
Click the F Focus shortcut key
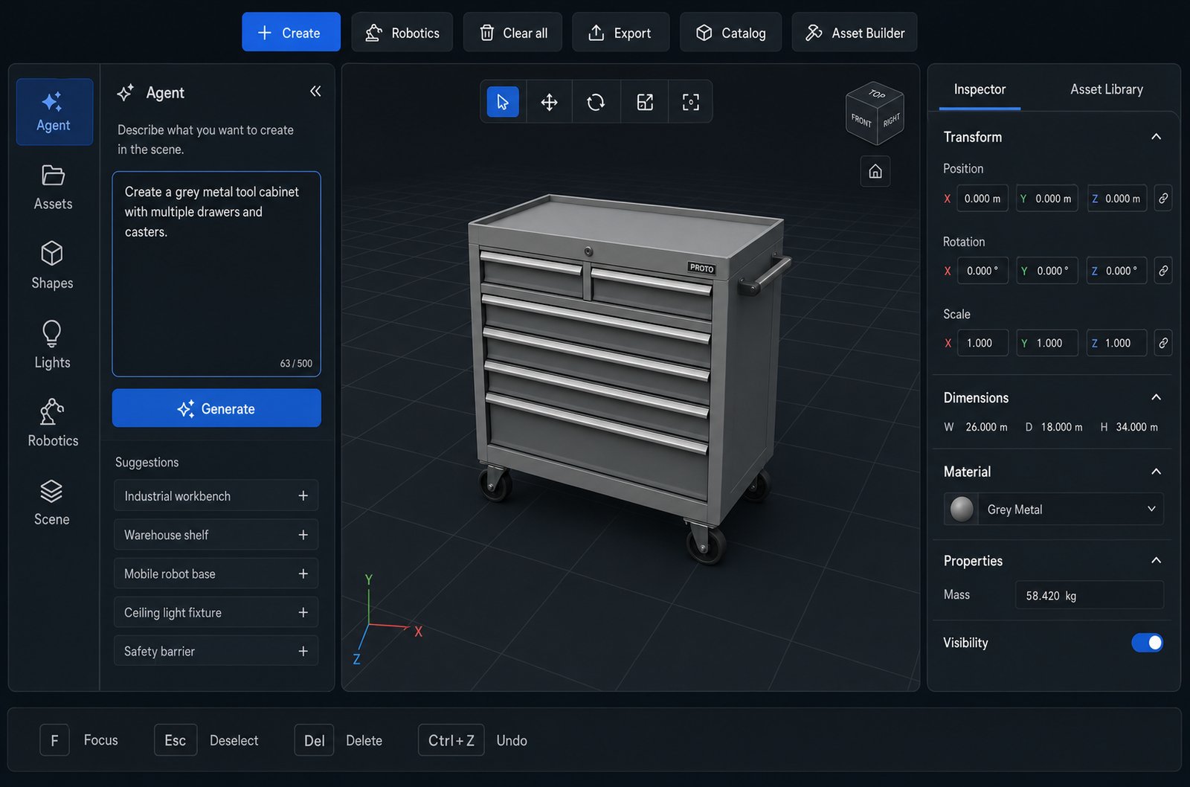point(54,740)
